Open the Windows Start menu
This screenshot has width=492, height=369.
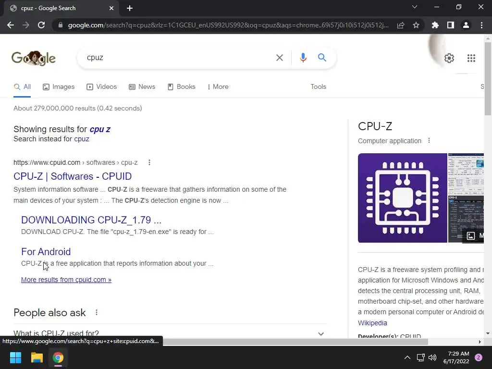[15, 357]
